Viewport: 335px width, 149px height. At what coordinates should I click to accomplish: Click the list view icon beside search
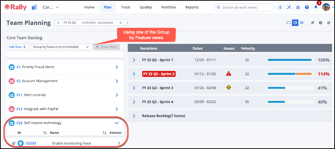tap(280, 7)
